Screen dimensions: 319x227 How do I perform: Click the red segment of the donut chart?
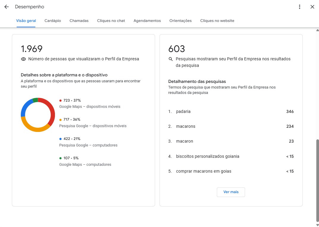tap(52, 110)
